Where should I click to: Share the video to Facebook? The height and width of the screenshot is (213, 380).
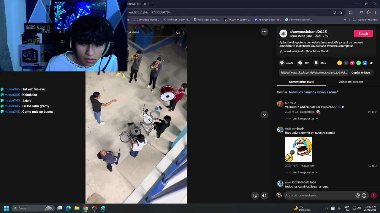(365, 63)
